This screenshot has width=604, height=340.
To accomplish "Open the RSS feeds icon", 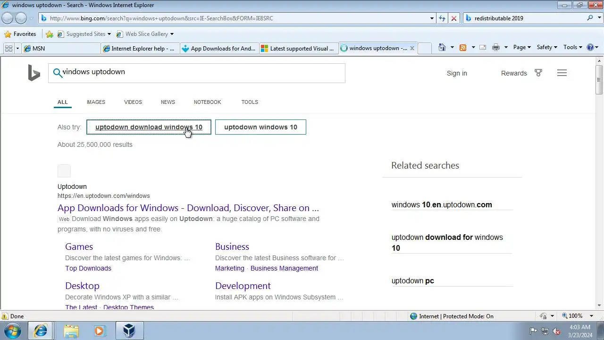I will coord(463,47).
